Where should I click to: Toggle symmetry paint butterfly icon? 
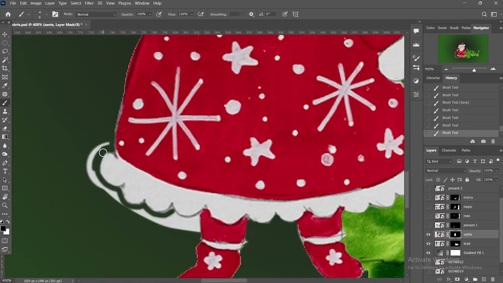[296, 14]
